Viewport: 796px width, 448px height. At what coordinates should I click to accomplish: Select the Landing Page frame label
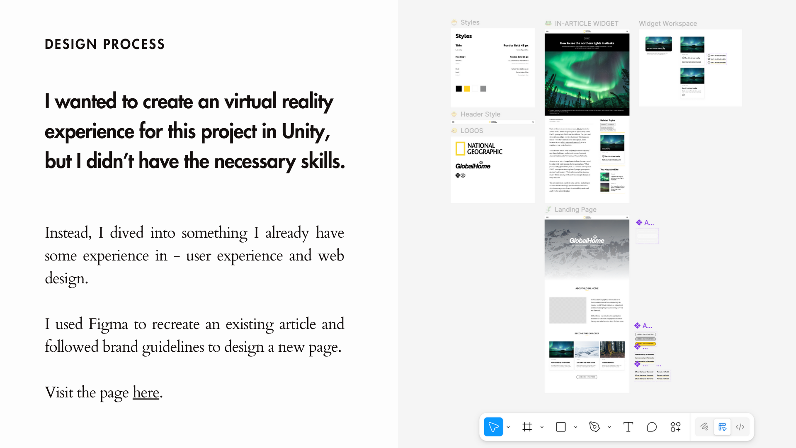point(575,210)
